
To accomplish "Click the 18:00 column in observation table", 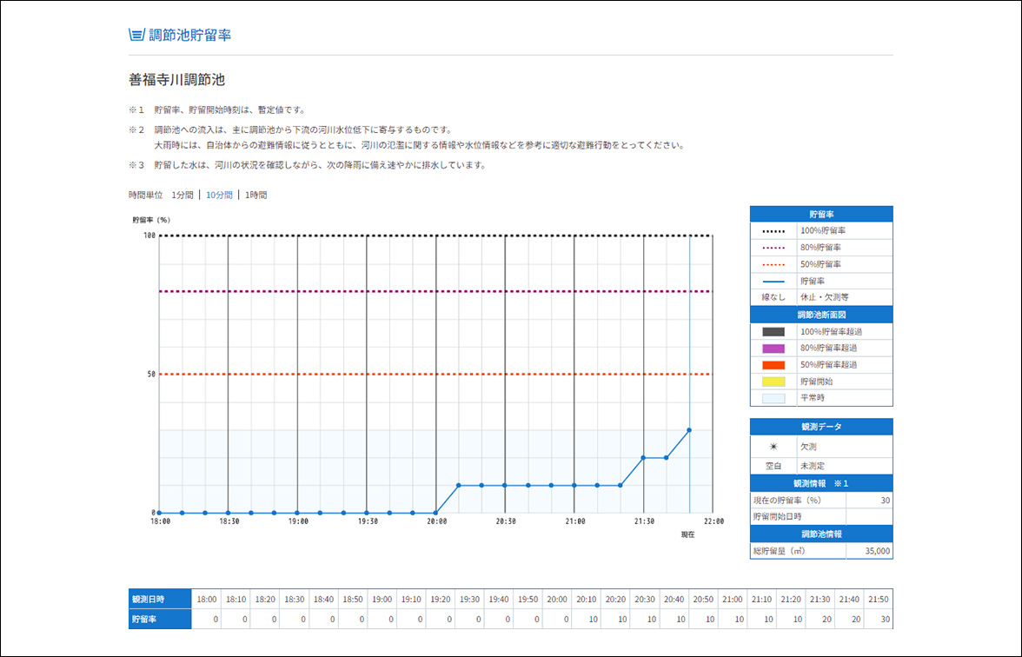I will pyautogui.click(x=207, y=600).
